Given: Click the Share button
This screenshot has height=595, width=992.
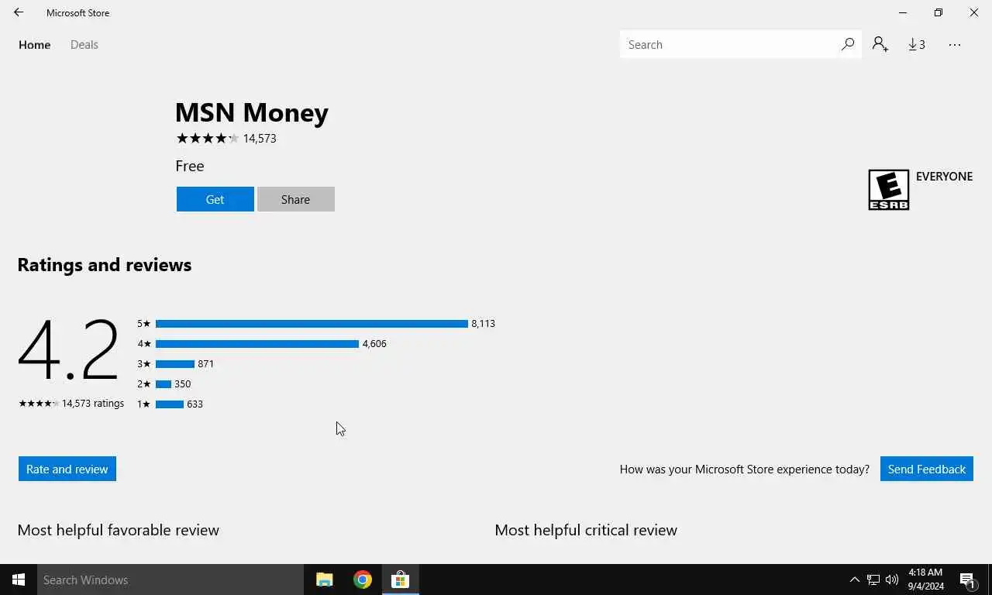Looking at the screenshot, I should (296, 199).
